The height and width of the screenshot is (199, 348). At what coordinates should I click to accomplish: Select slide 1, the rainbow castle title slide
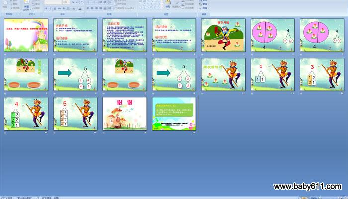[x=26, y=35]
